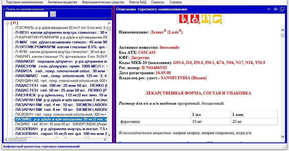This screenshot has height=151, width=289.
Task: Select ЛАЗОЛВАН р-р д/приема внутрь и ингал. row
Action: pos(61,129)
